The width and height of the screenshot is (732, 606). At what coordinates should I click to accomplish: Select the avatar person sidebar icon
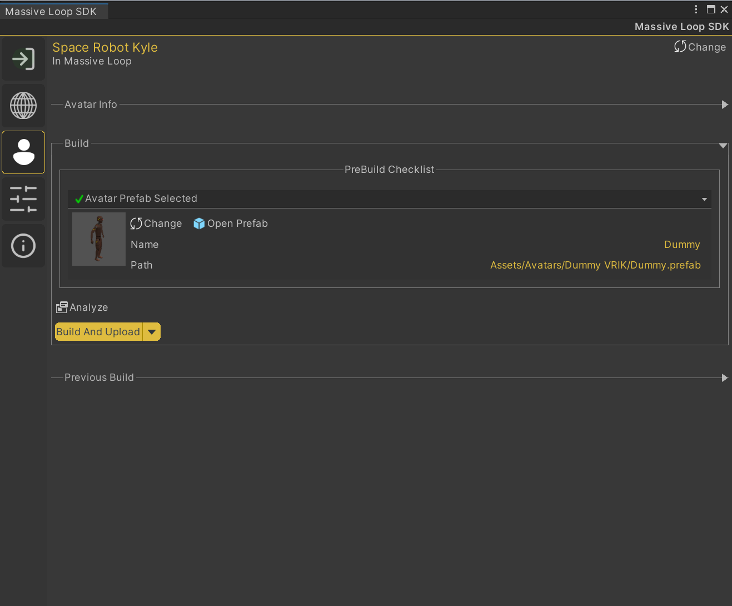click(x=23, y=152)
